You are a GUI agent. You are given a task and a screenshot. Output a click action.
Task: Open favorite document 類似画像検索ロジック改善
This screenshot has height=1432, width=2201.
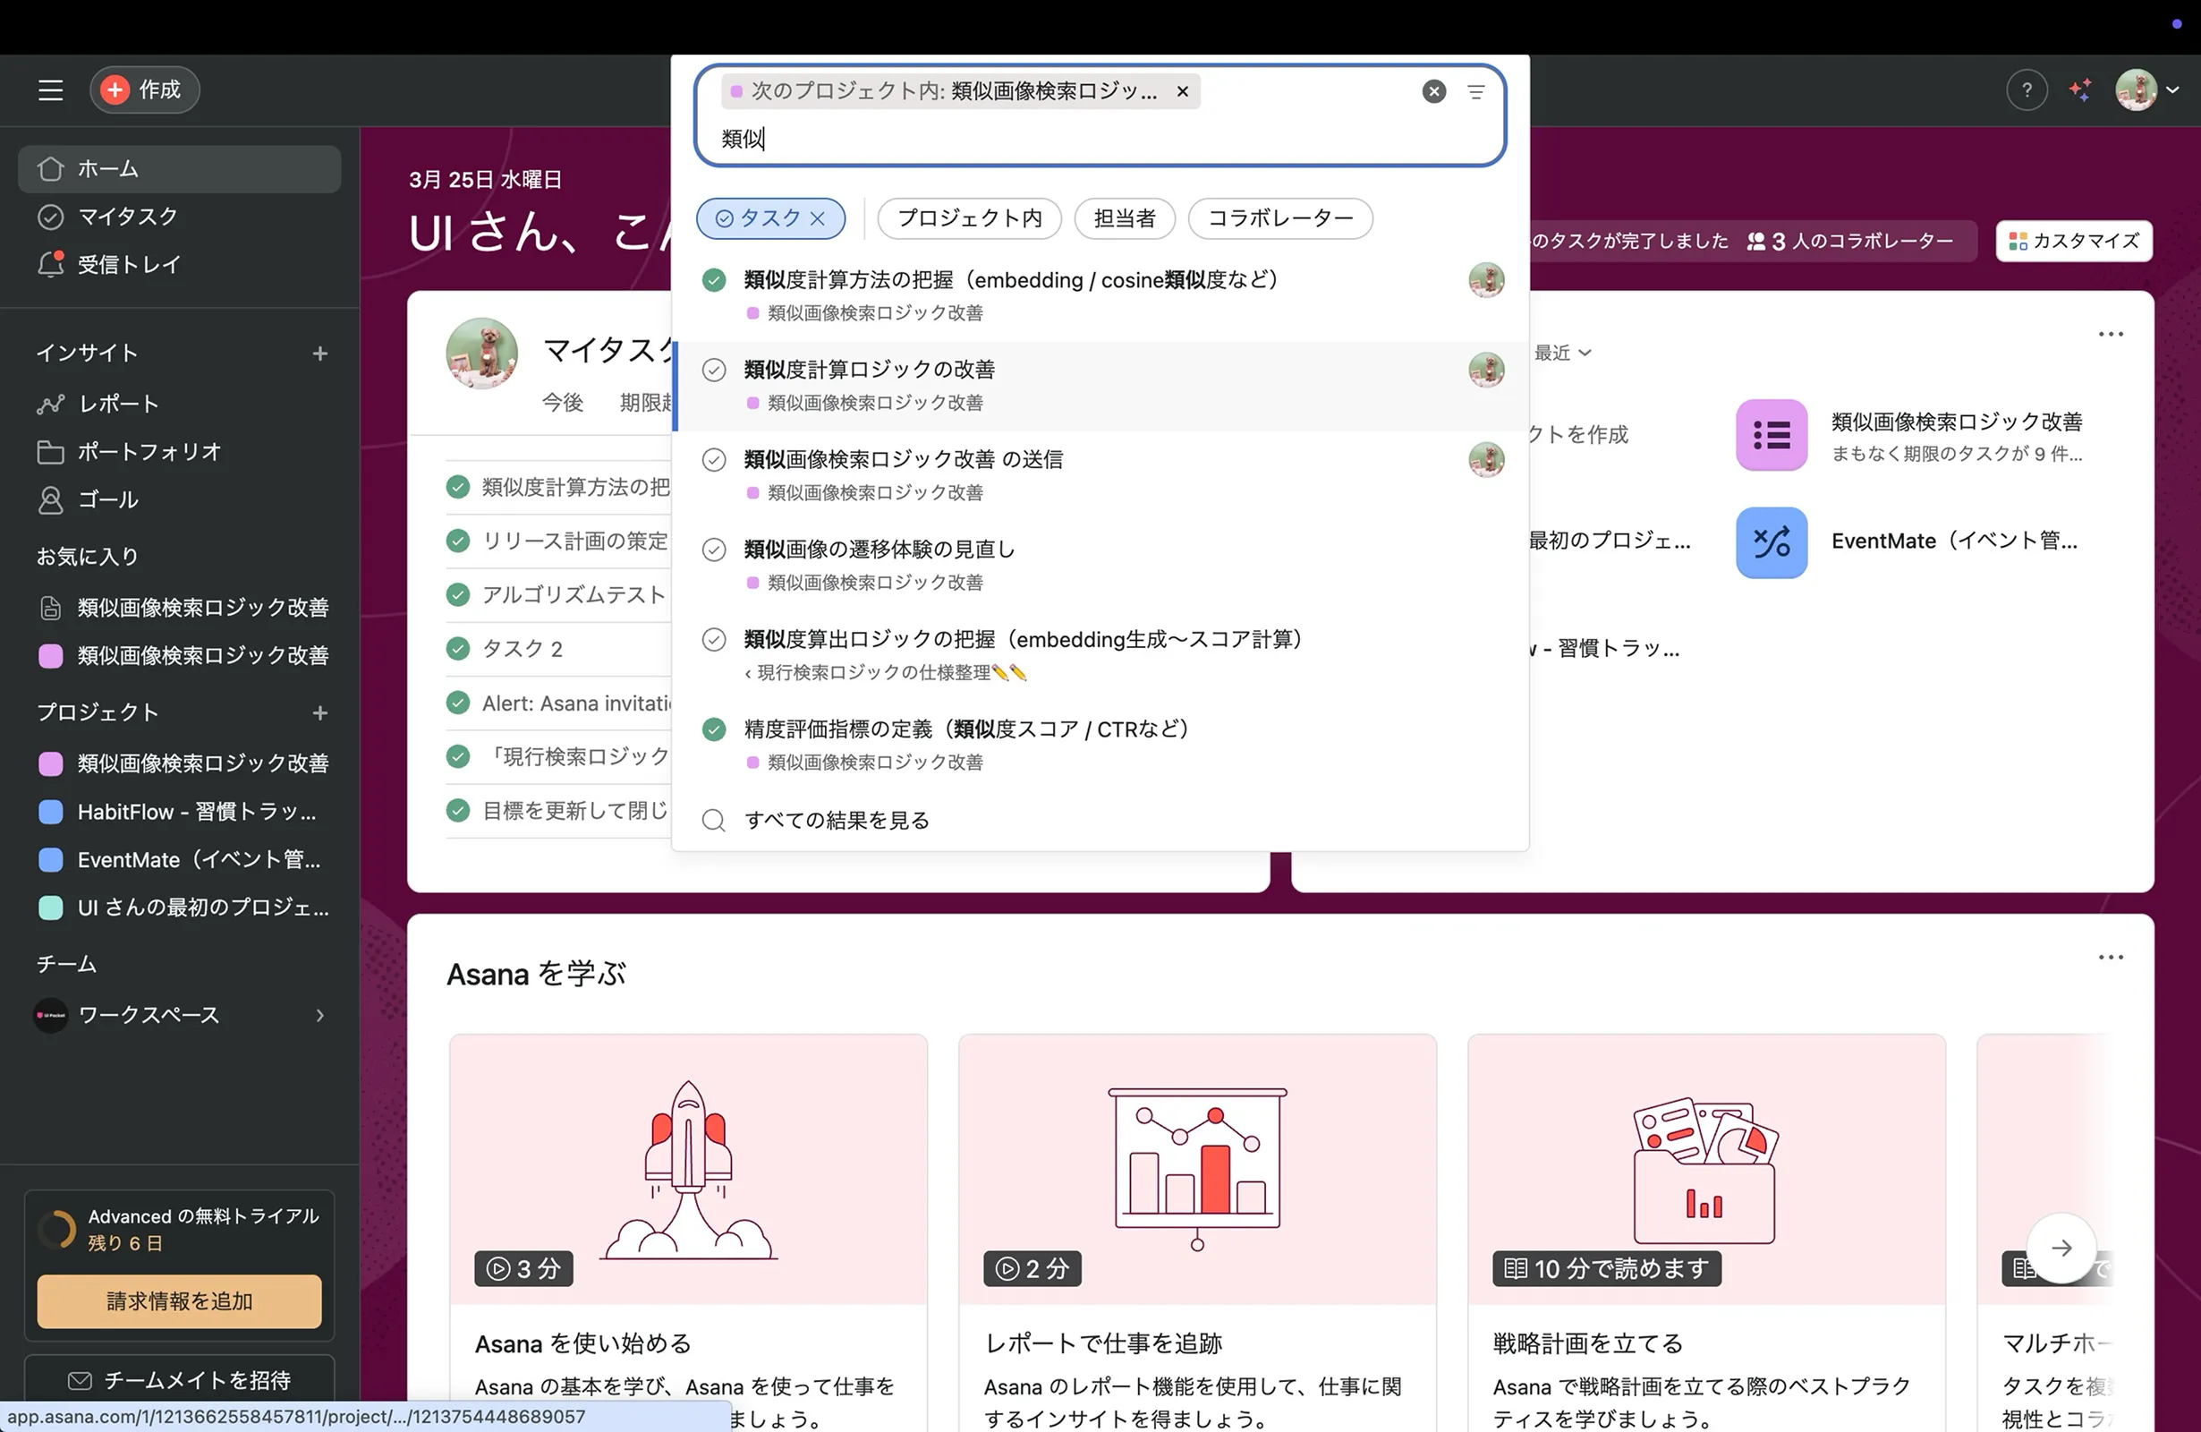(x=180, y=608)
